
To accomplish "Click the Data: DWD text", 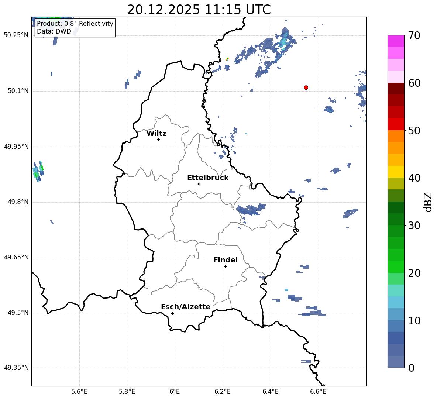I will 54,31.
